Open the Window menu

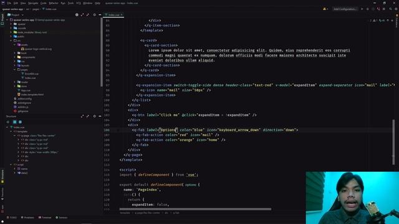click(x=87, y=3)
